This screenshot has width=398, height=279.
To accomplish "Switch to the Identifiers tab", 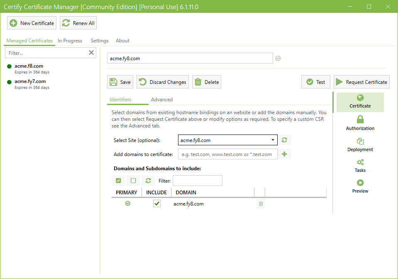I will (120, 100).
